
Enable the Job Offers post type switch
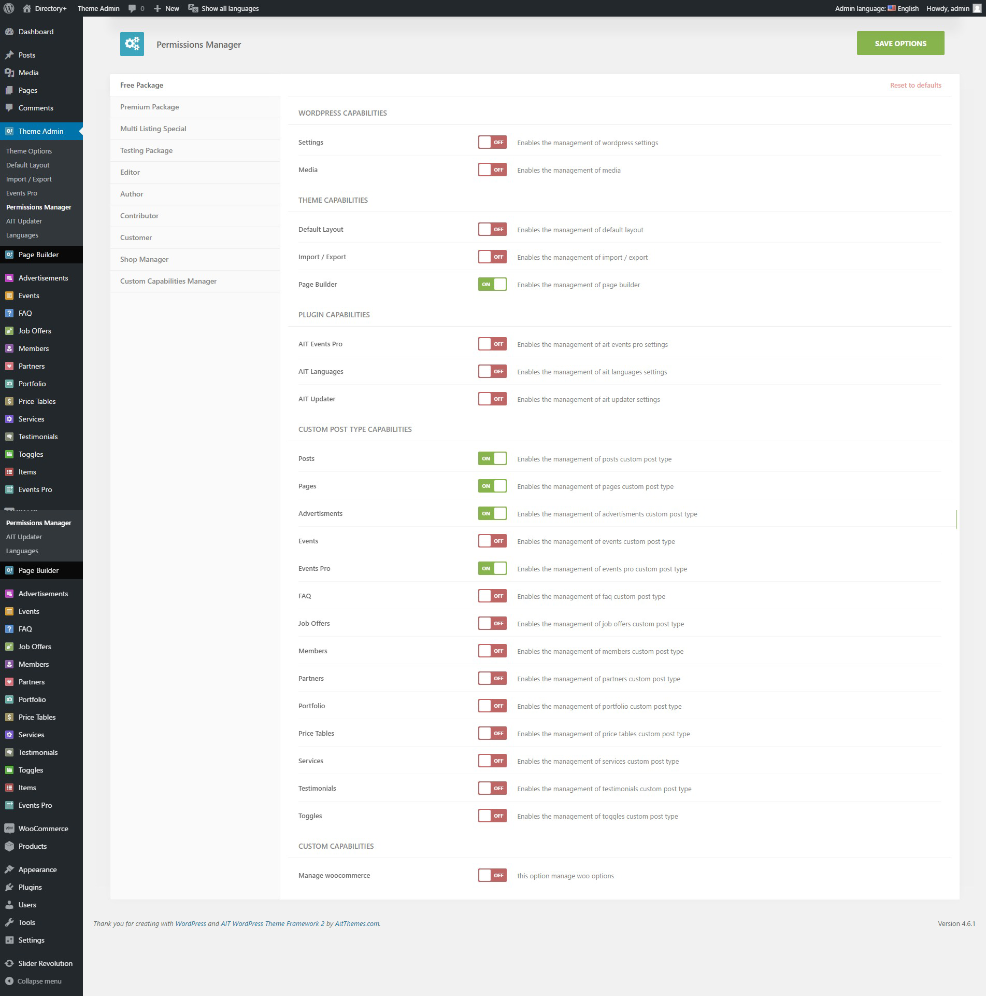[x=492, y=623]
